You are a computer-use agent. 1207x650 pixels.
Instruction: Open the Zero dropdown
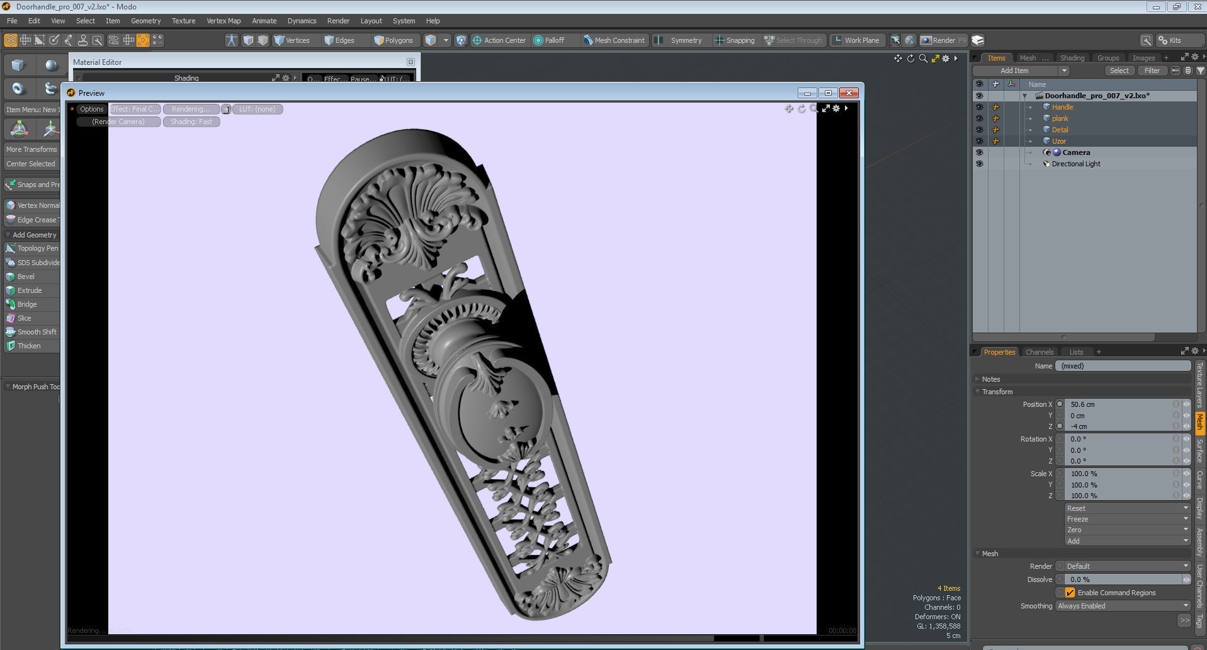tap(1127, 530)
